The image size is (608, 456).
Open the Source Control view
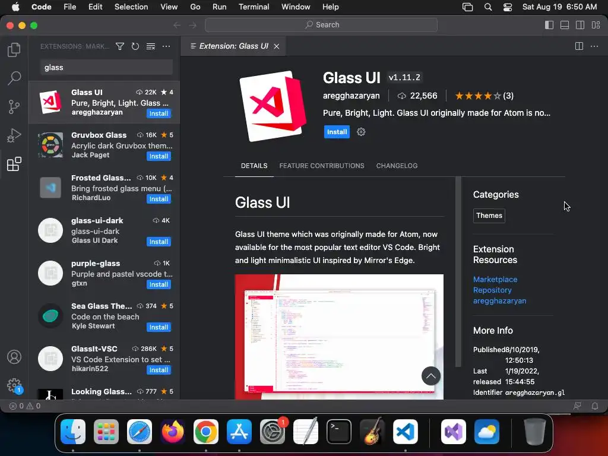[x=14, y=107]
